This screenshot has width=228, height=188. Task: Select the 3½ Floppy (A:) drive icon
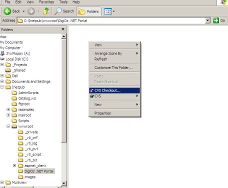coord(2,53)
